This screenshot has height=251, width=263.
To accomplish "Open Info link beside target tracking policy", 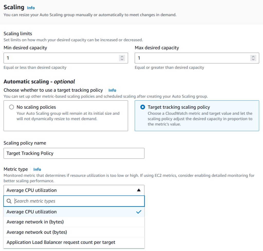I will tap(112, 90).
